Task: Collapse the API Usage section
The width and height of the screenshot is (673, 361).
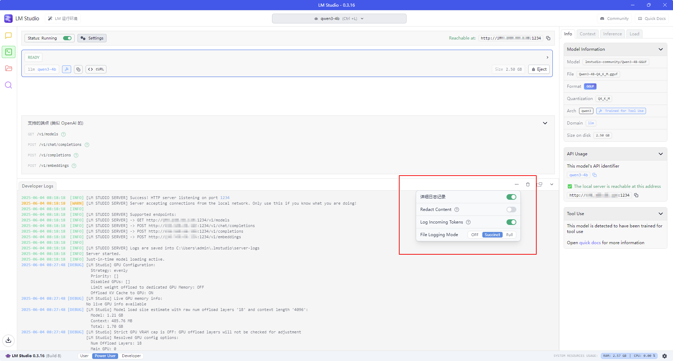Action: pos(661,154)
